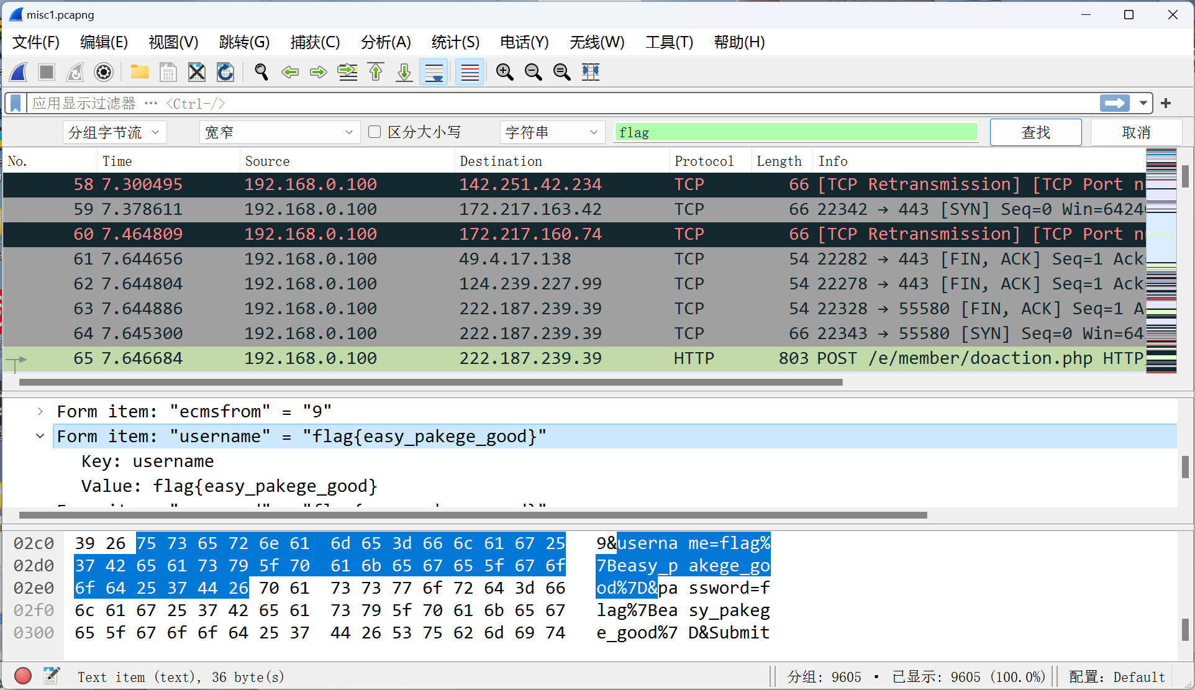Enable the 区分大小写 case sensitive checkbox
Screen dimensions: 1195x690
click(x=375, y=132)
